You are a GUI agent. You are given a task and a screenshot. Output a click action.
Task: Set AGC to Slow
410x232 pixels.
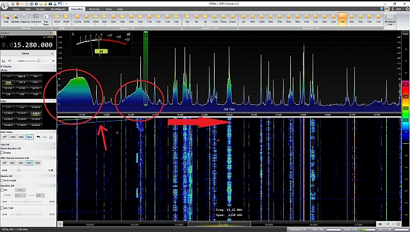(x=29, y=137)
